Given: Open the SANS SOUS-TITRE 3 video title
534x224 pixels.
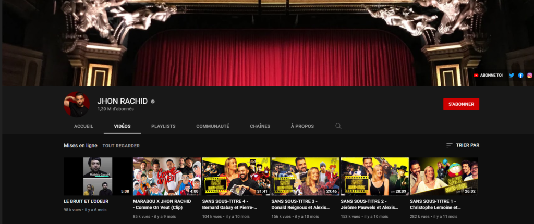Looking at the screenshot, I should click(300, 204).
